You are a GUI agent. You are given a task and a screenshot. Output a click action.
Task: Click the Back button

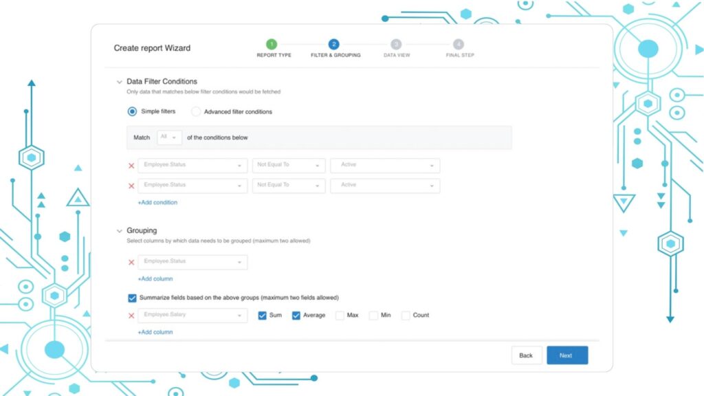[526, 355]
